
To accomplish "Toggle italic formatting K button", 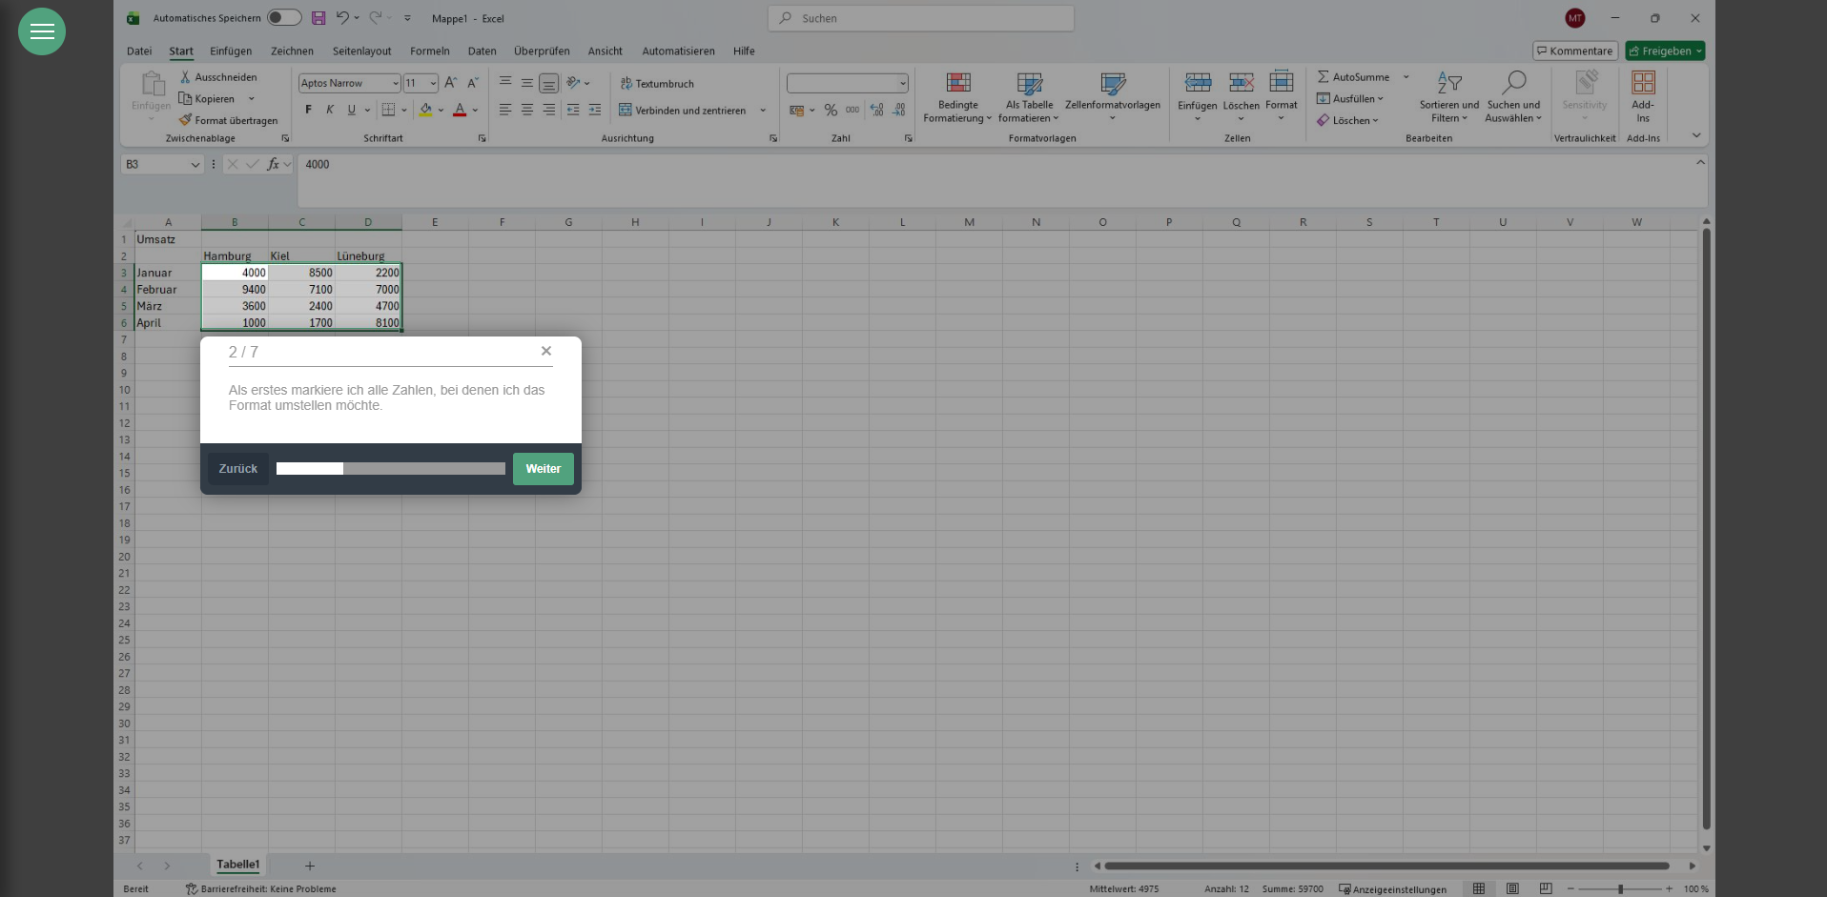I will click(330, 111).
